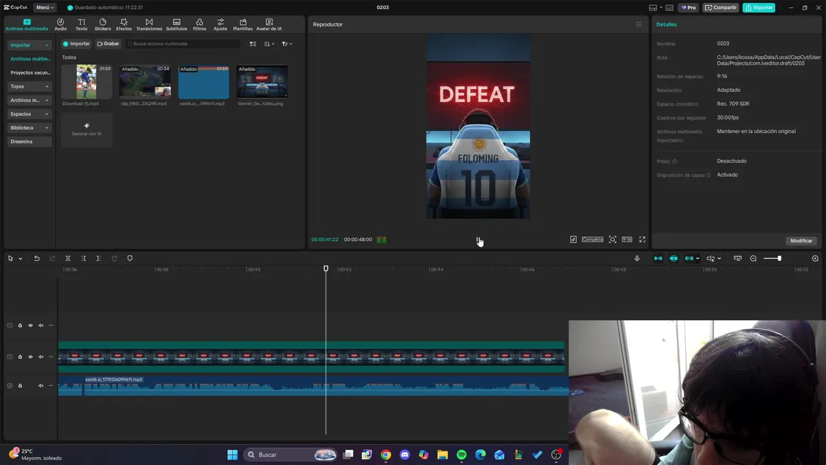Click the Buscar archivos multimedia field

click(183, 44)
